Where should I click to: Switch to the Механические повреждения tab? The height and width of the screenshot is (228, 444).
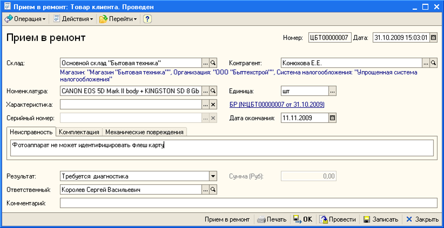(x=145, y=132)
